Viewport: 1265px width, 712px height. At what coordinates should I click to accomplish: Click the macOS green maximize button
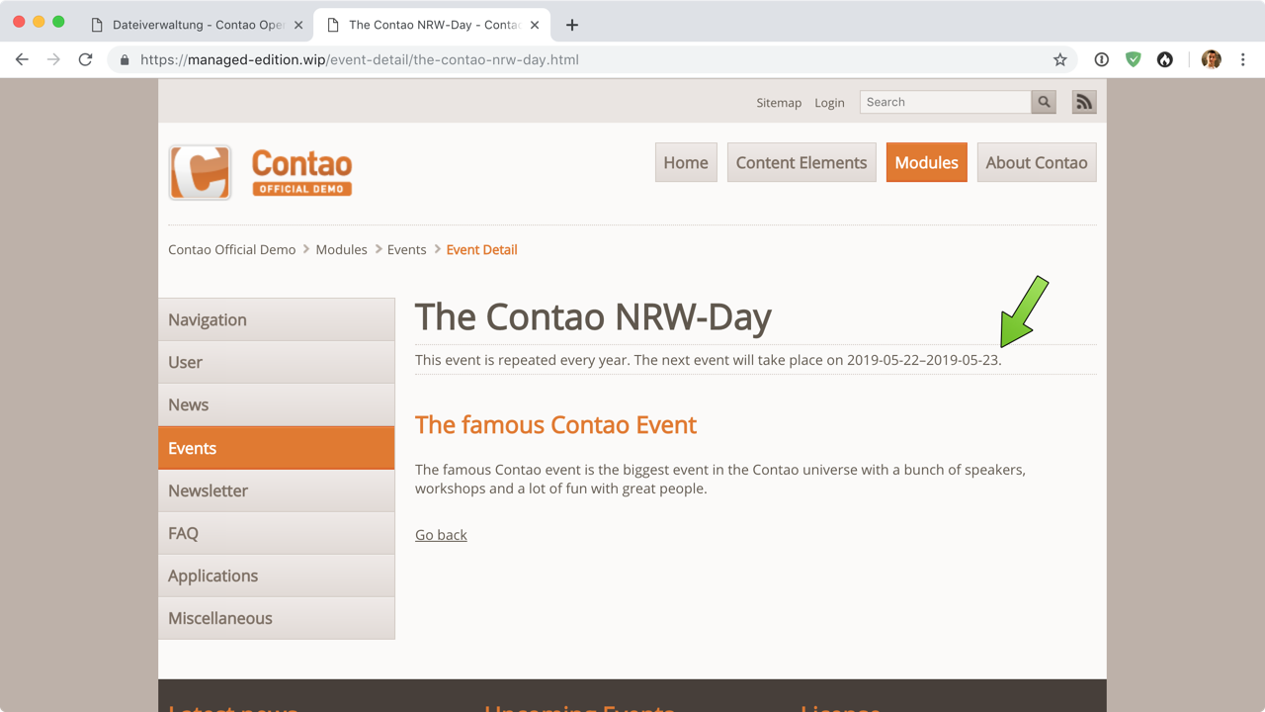pyautogui.click(x=58, y=22)
